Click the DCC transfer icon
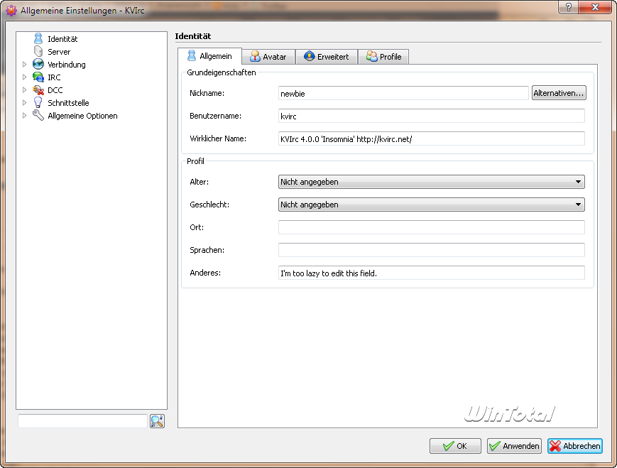This screenshot has height=468, width=617. click(38, 90)
